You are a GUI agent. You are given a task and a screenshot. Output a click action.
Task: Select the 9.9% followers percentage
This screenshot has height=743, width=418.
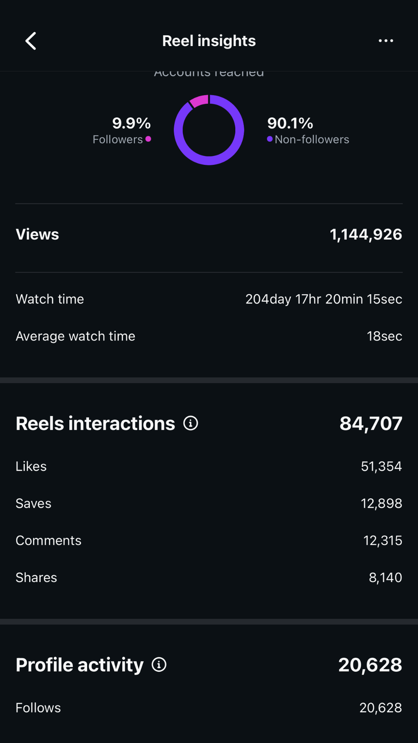coord(131,123)
